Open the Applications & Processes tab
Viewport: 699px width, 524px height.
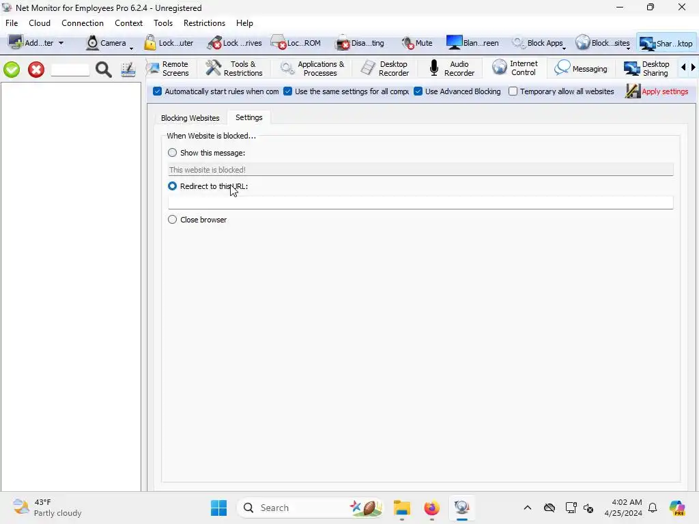tap(312, 69)
